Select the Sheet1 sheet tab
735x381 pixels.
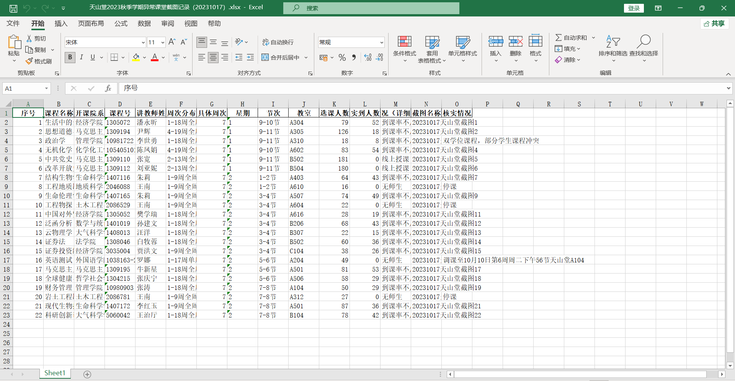[x=55, y=373]
